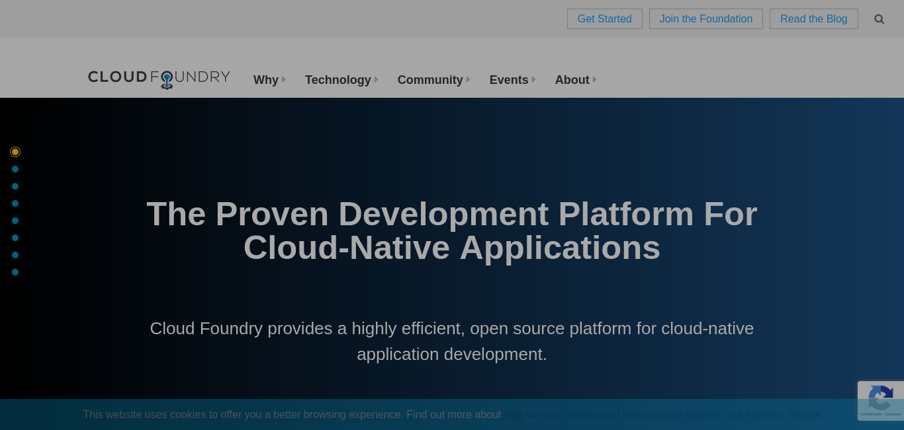Expand the Events navigation menu
Screen dimensions: 904x430
click(x=512, y=80)
